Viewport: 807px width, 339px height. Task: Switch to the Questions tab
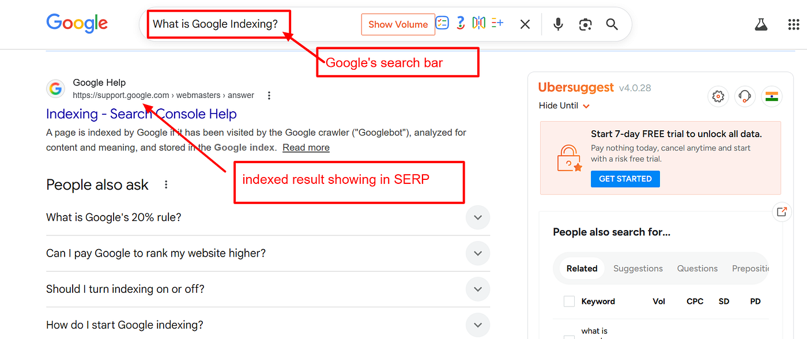pyautogui.click(x=697, y=268)
